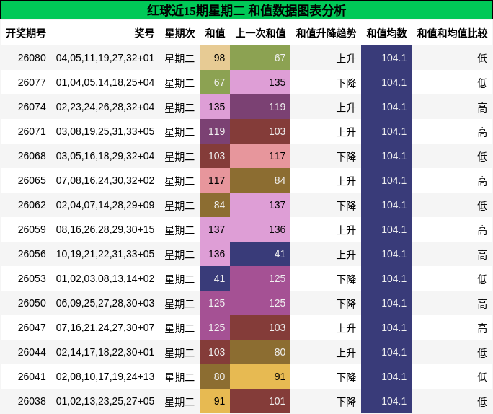Select period number 26041
Viewport: 493px width, 414px height.
[x=32, y=377]
